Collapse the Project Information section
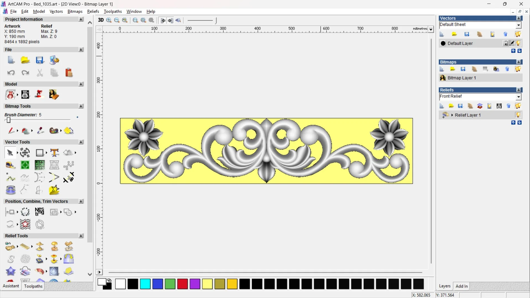Image resolution: width=530 pixels, height=298 pixels. (81, 19)
